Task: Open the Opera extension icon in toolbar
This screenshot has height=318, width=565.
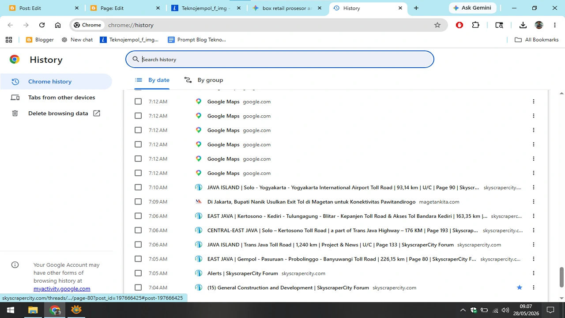Action: [x=460, y=25]
